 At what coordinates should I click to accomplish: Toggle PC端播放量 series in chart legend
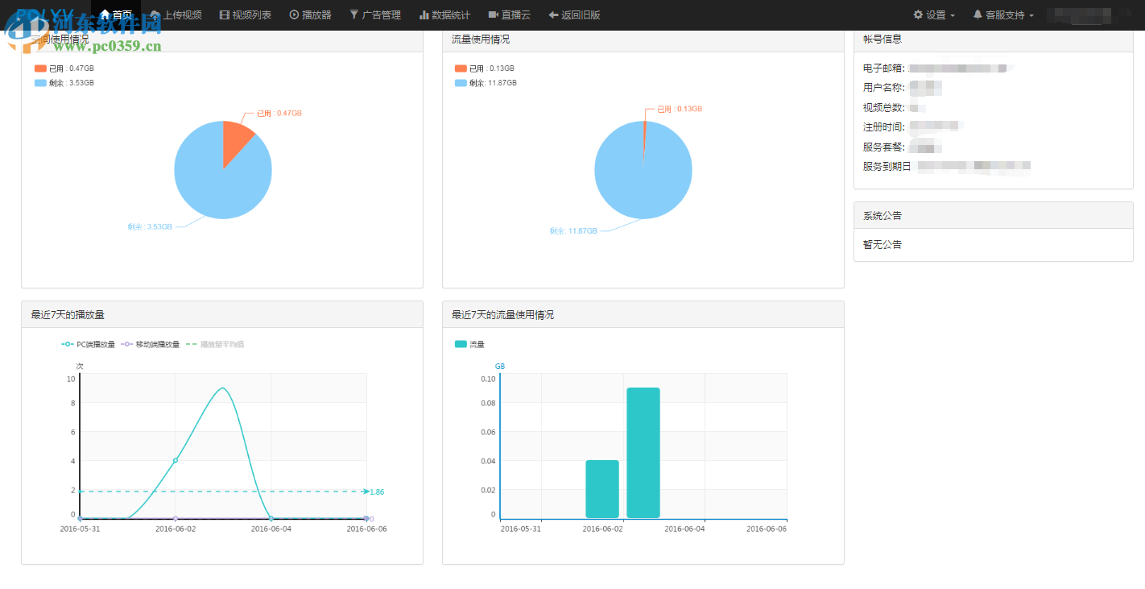pos(88,344)
